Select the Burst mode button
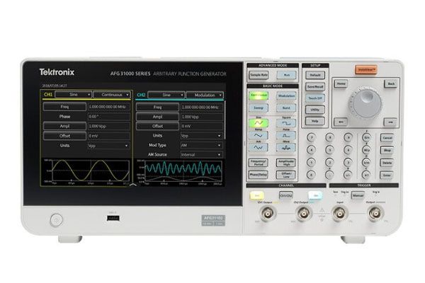425x283 pixels. (x=285, y=108)
